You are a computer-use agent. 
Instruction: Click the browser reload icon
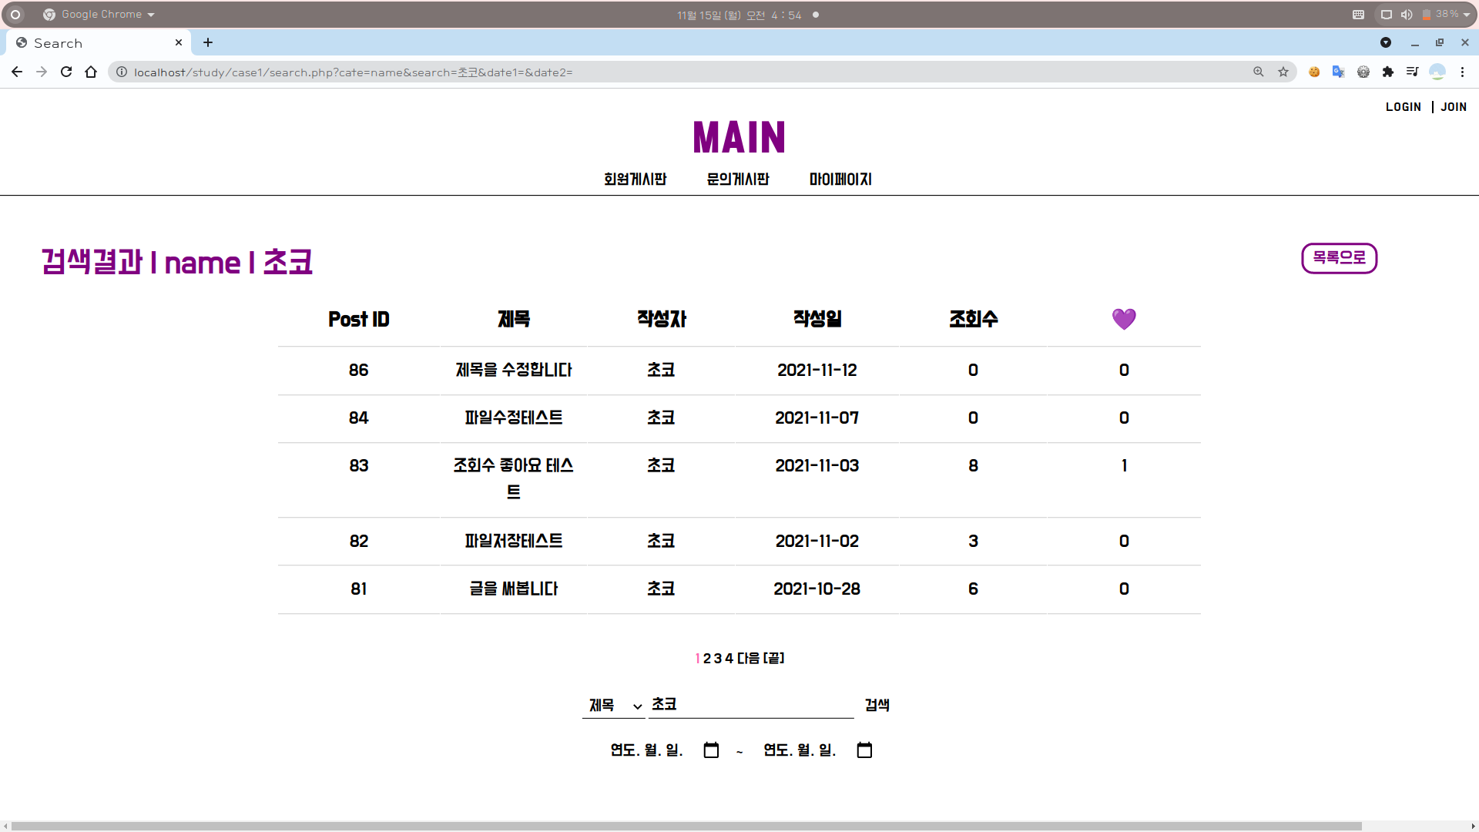(x=66, y=72)
